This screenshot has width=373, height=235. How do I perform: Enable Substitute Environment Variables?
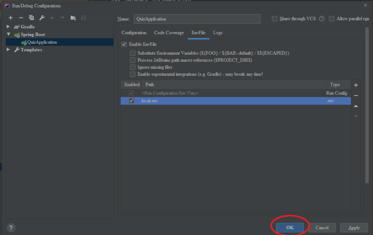coord(133,53)
